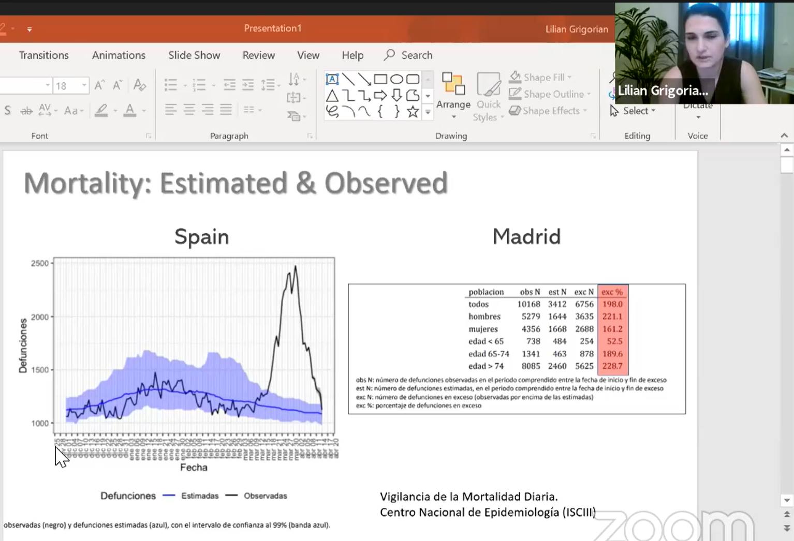The height and width of the screenshot is (541, 794).
Task: Apply center text alignment
Action: [x=189, y=109]
